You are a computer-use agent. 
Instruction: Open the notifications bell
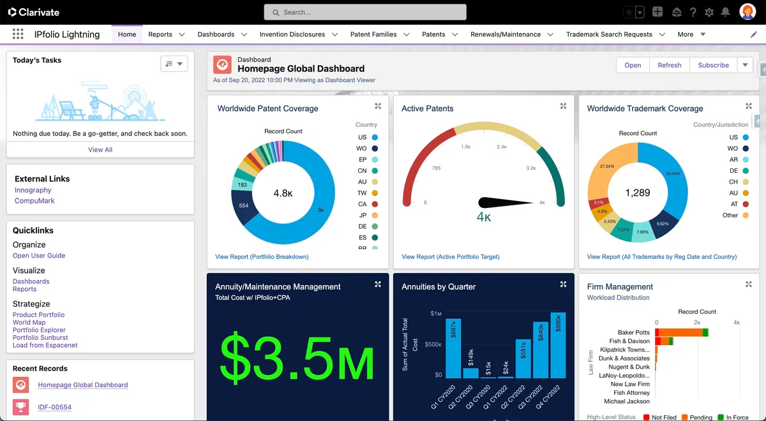point(726,12)
